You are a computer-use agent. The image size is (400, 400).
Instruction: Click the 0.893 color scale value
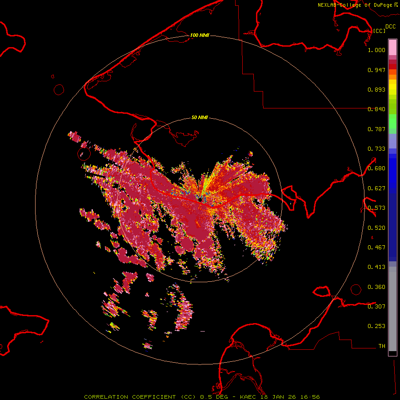point(376,89)
